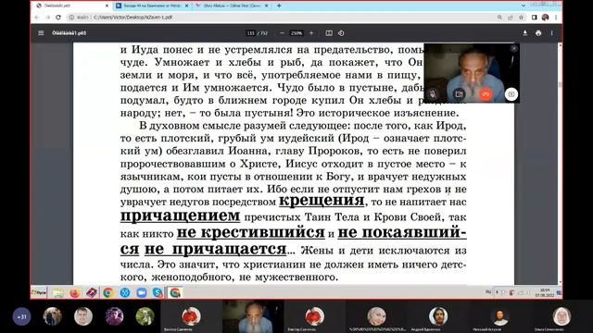Go forward in Chrome browser

pyautogui.click(x=47, y=17)
